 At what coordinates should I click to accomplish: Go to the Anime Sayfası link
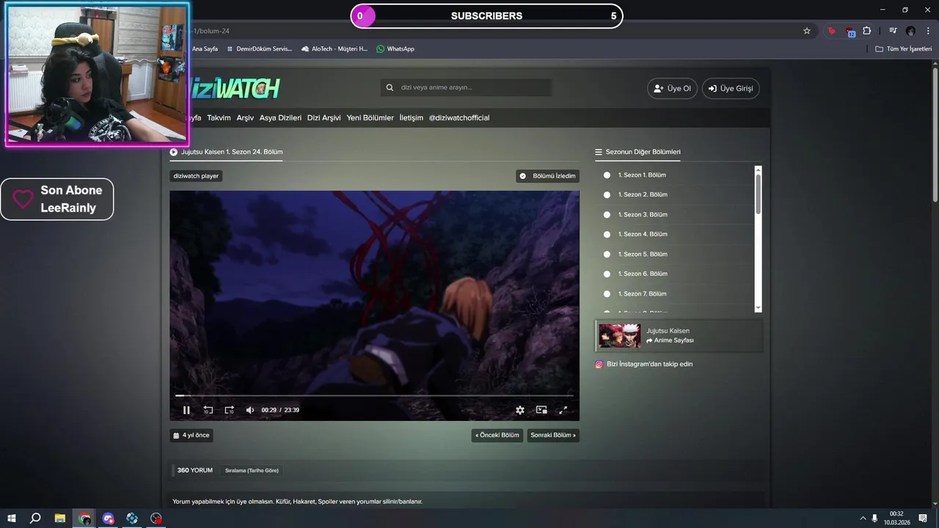coord(670,340)
